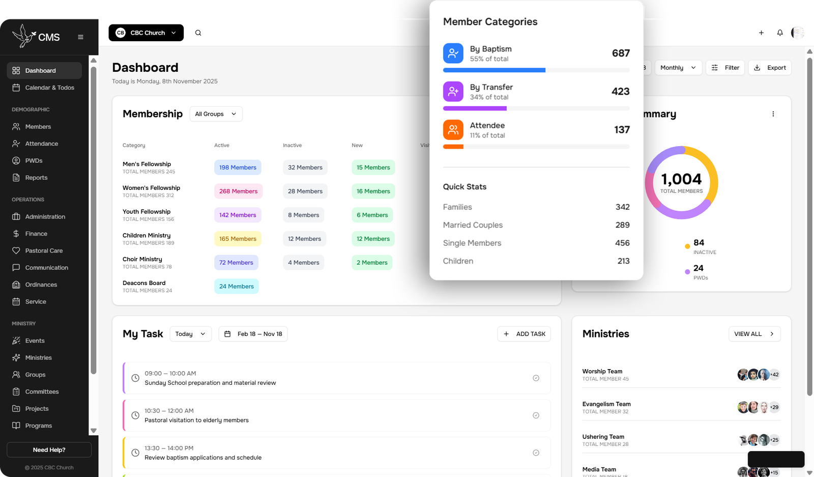Click the Attendance sidebar icon
Viewport: 814px width, 477px height.
pos(16,144)
